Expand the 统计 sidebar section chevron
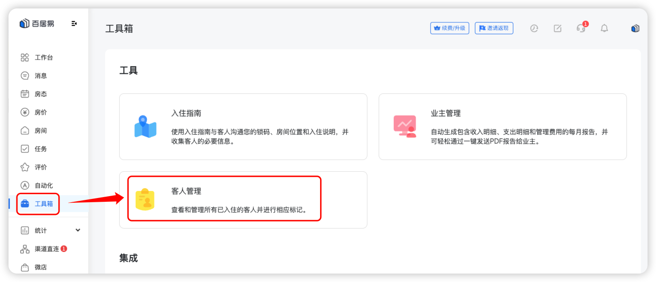 78,230
